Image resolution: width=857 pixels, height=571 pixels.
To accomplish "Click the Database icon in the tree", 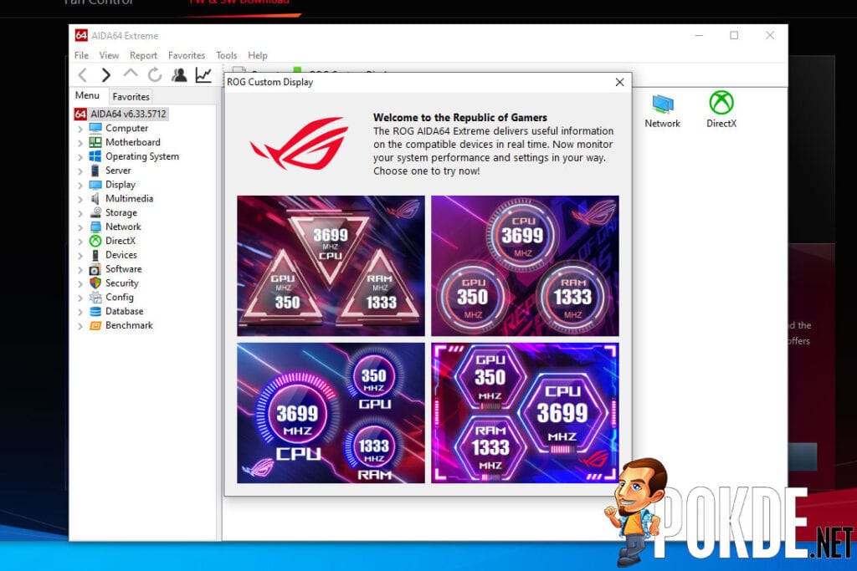I will point(95,312).
